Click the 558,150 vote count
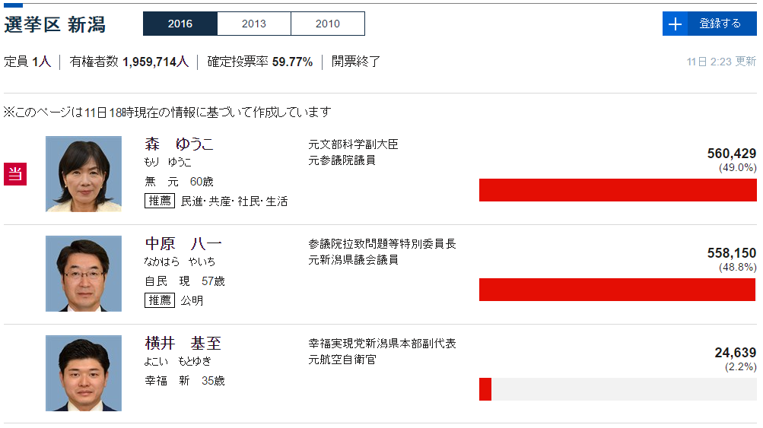This screenshot has width=763, height=428. (731, 253)
